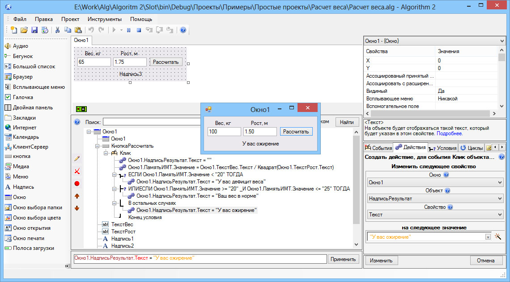Click the red circle breakpoint icon

[x=77, y=183]
